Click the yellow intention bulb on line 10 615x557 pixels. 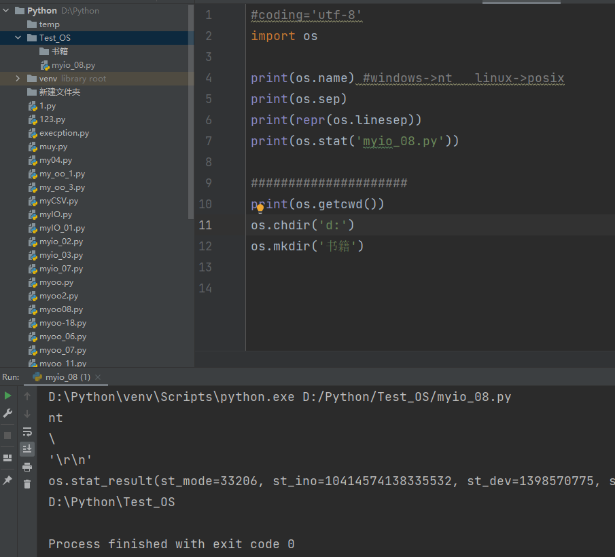260,209
